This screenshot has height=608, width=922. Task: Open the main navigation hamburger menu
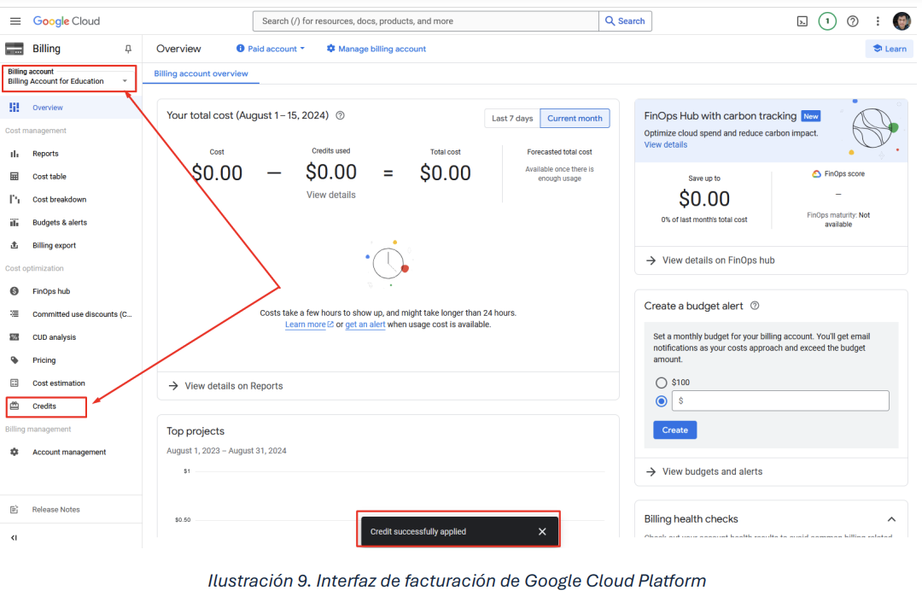[15, 21]
